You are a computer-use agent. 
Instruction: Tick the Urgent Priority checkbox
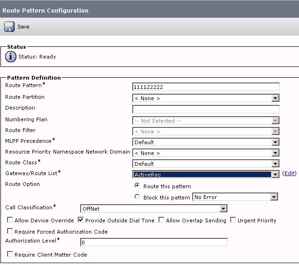pos(233,220)
